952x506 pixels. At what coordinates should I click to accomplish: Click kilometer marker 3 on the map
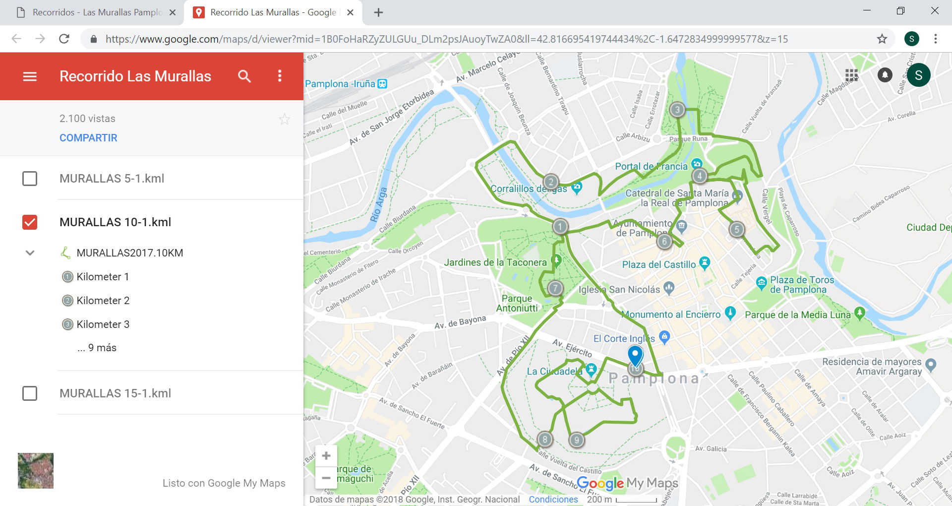(677, 110)
